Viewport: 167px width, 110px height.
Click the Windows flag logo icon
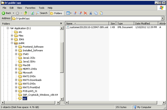161,8
